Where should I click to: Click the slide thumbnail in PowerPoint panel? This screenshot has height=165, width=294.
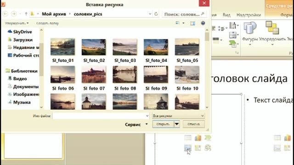[x=34, y=146]
